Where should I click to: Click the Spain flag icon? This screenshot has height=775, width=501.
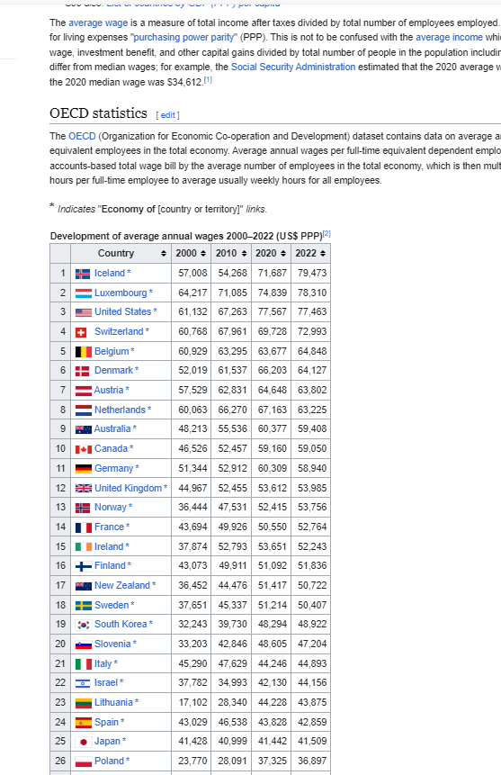pyautogui.click(x=83, y=723)
